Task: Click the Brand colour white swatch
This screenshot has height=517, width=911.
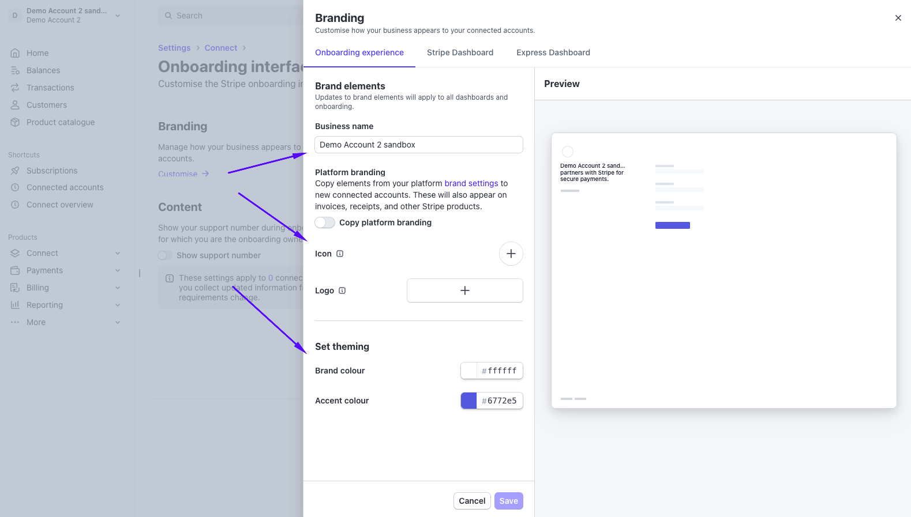Action: [x=469, y=371]
